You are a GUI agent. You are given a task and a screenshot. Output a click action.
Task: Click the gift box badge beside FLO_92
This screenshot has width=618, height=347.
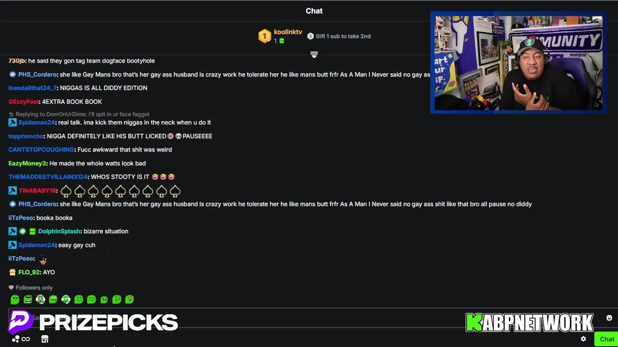coord(12,272)
